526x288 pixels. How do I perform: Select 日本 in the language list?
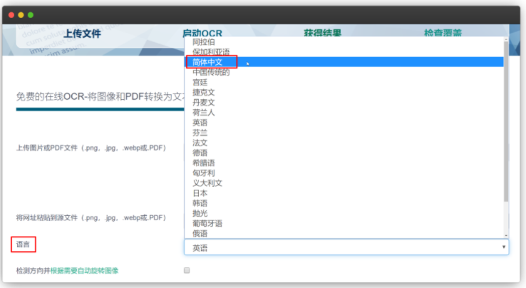(x=344, y=193)
